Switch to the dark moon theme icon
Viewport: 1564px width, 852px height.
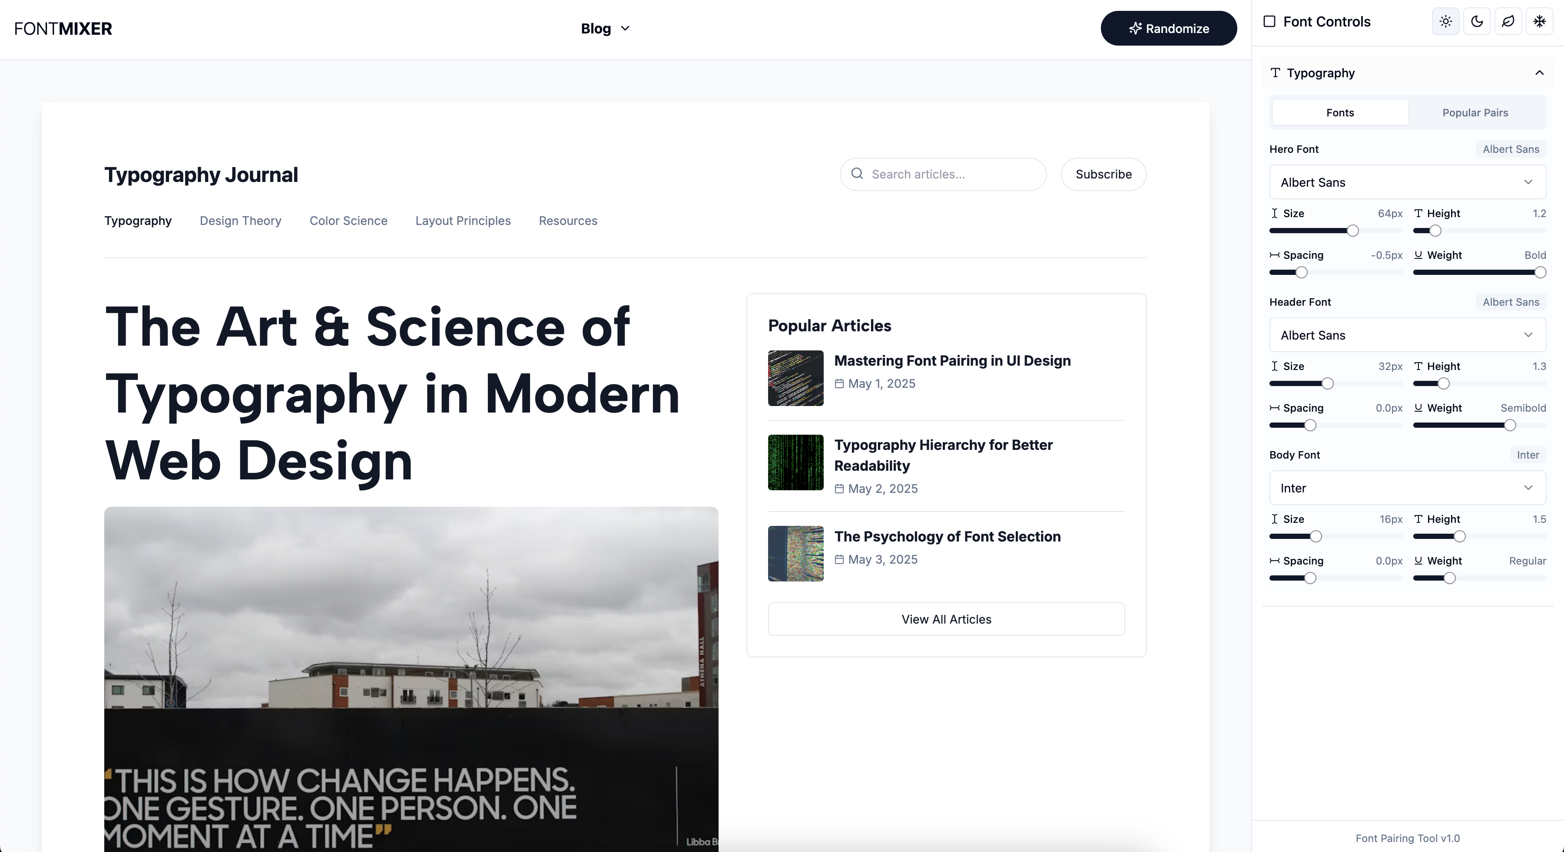1477,22
